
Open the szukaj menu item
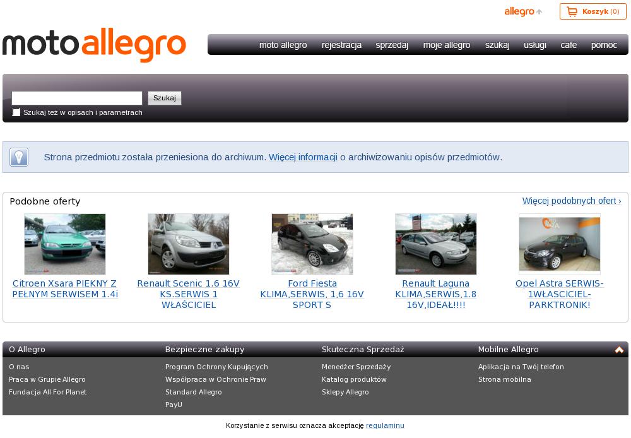(497, 45)
